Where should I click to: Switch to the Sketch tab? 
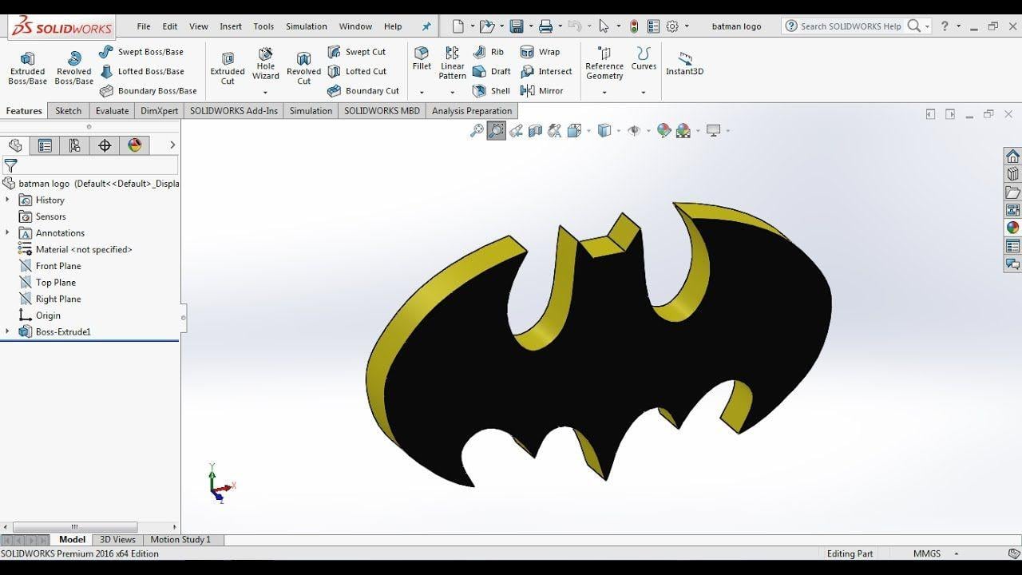tap(68, 111)
